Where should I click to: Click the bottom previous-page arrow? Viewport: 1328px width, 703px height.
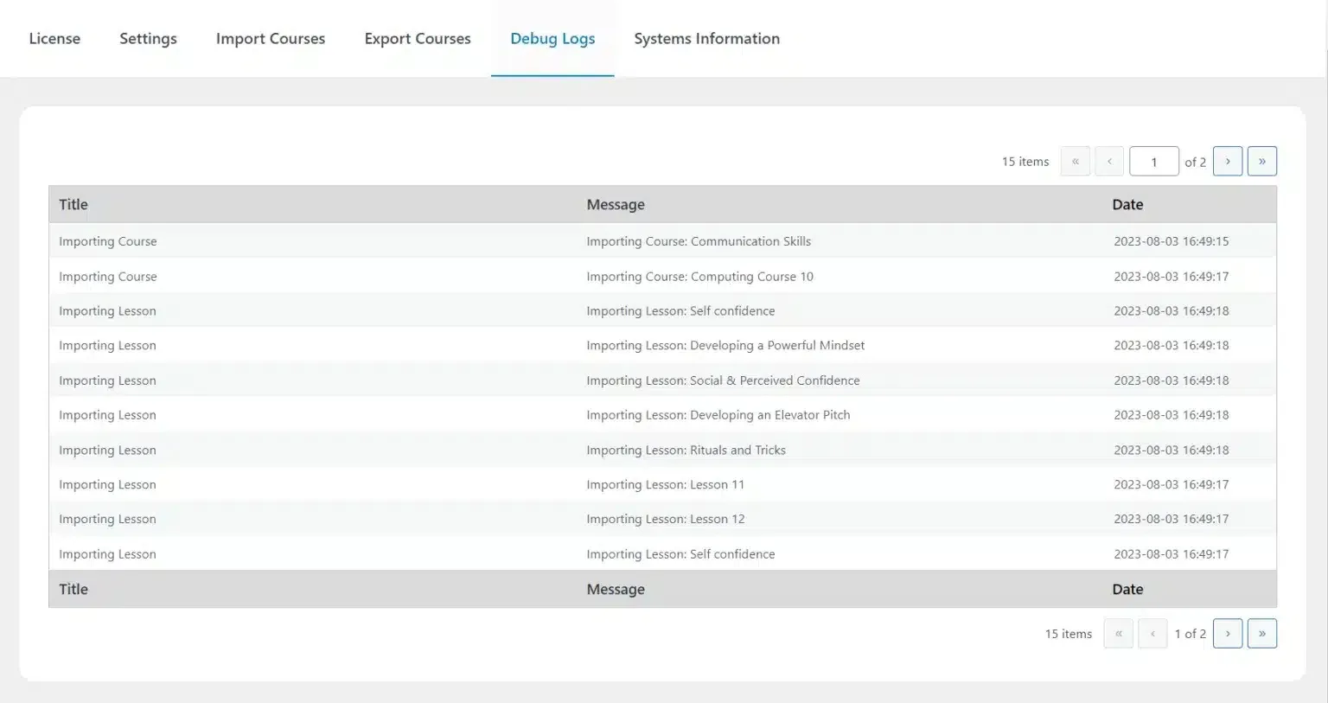coord(1152,633)
